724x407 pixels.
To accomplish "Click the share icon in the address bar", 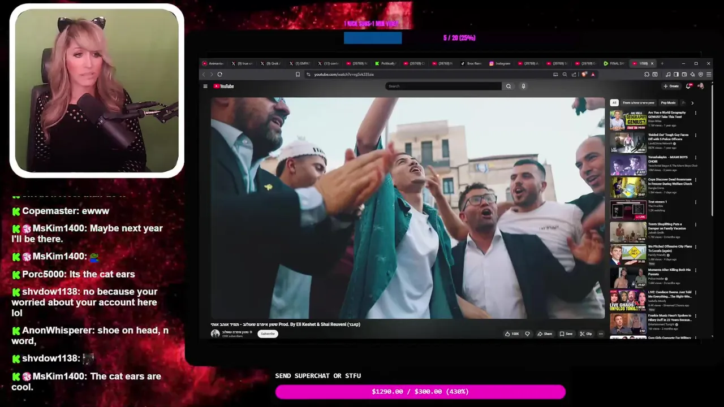I will point(574,75).
